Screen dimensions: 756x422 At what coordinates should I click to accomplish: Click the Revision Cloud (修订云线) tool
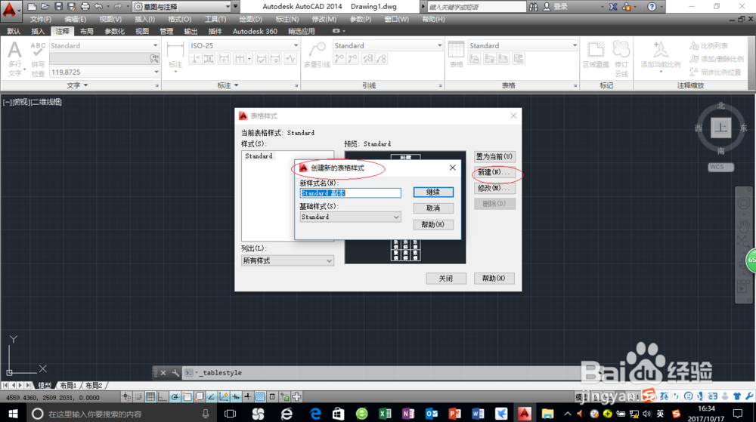pyautogui.click(x=621, y=59)
